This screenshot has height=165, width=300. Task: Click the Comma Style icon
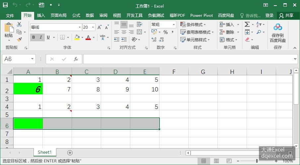173,32
